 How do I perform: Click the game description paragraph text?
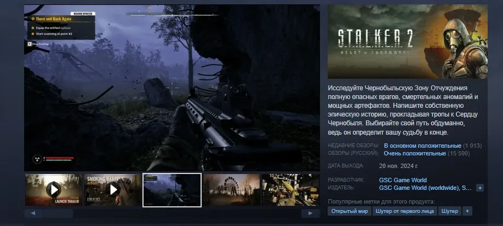point(403,110)
